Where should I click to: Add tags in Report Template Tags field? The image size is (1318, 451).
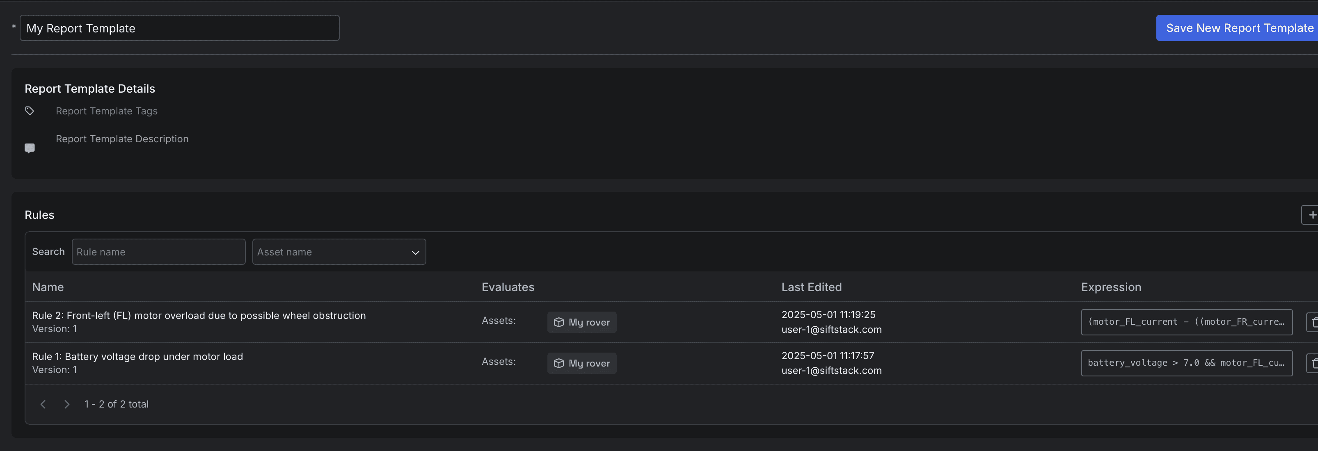point(106,111)
